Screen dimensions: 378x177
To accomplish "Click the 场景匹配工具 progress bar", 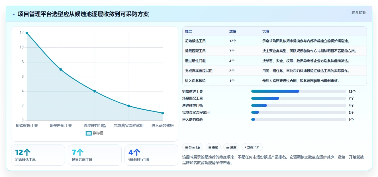I will (299, 98).
